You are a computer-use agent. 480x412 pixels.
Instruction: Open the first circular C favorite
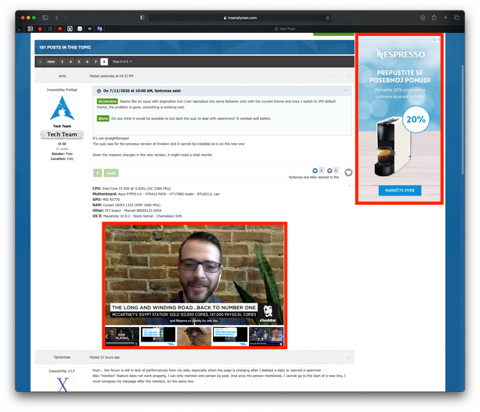pyautogui.click(x=30, y=29)
